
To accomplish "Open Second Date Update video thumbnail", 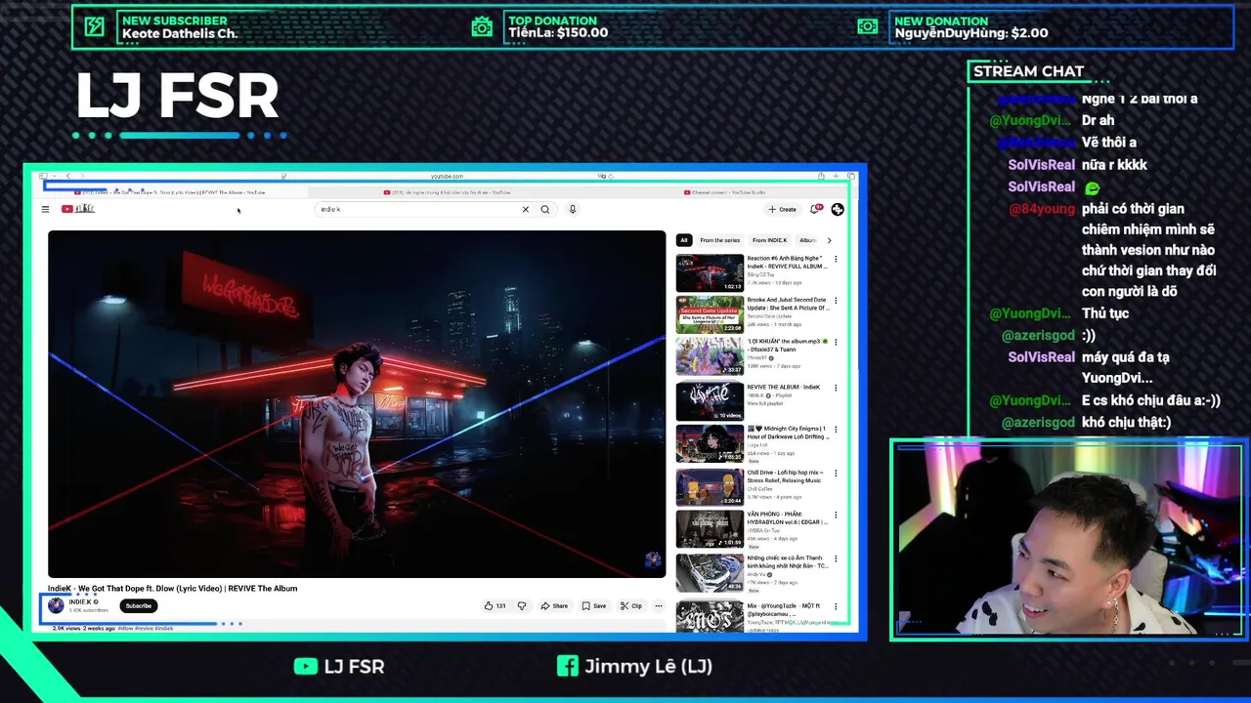I will pyautogui.click(x=710, y=315).
